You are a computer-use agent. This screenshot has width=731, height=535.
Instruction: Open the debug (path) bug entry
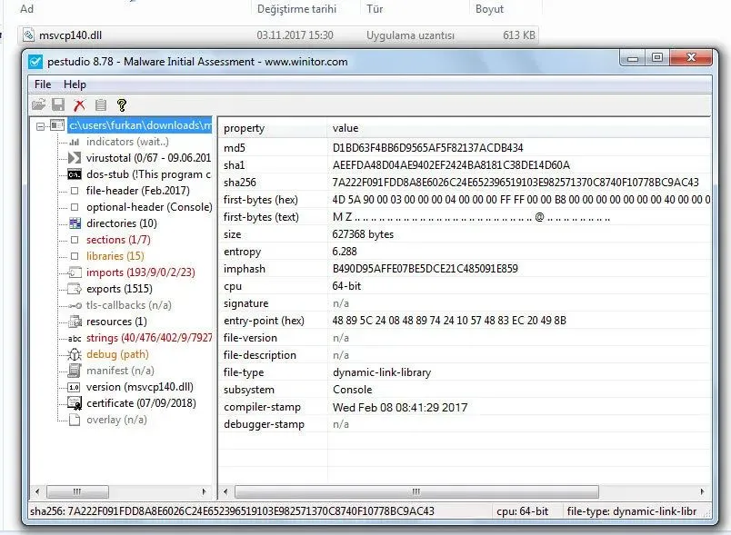point(117,354)
